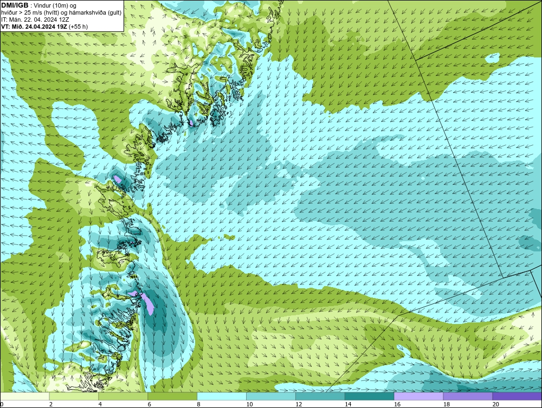Viewport: 542px width, 408px height.
Task: Click the 'IT: Mán. 22. 04. 2024 12Z' line
Action: [35, 20]
